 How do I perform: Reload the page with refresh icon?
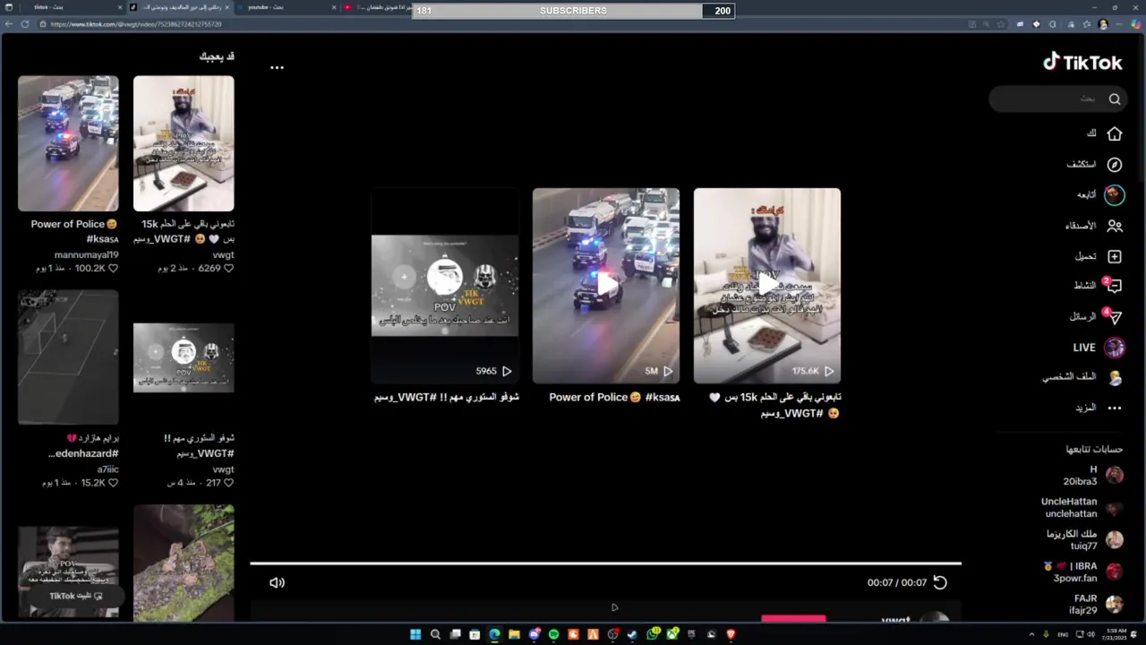[24, 24]
